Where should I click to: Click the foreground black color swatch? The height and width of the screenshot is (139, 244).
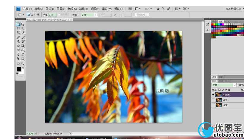[x=19, y=69]
